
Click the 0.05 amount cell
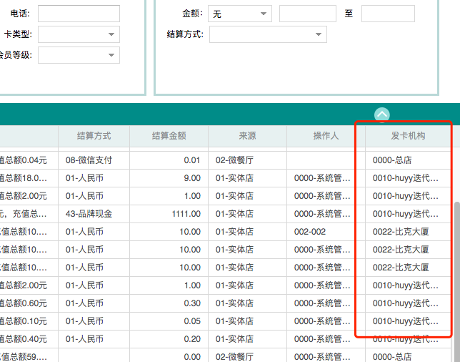[x=169, y=321]
